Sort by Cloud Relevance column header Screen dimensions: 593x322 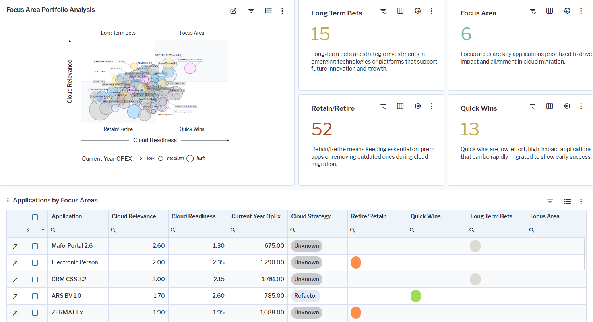(x=134, y=216)
